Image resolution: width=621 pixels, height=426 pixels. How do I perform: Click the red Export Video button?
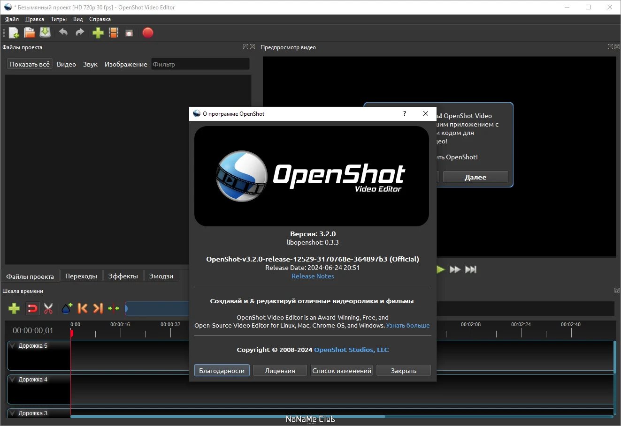148,33
